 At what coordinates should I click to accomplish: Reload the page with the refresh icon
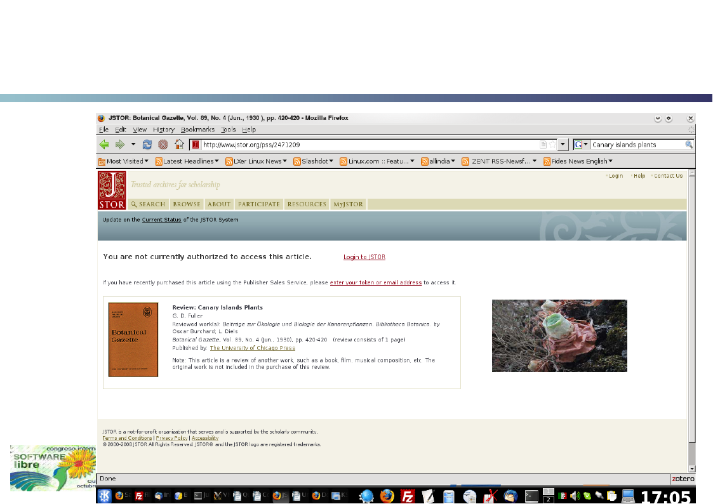147,145
